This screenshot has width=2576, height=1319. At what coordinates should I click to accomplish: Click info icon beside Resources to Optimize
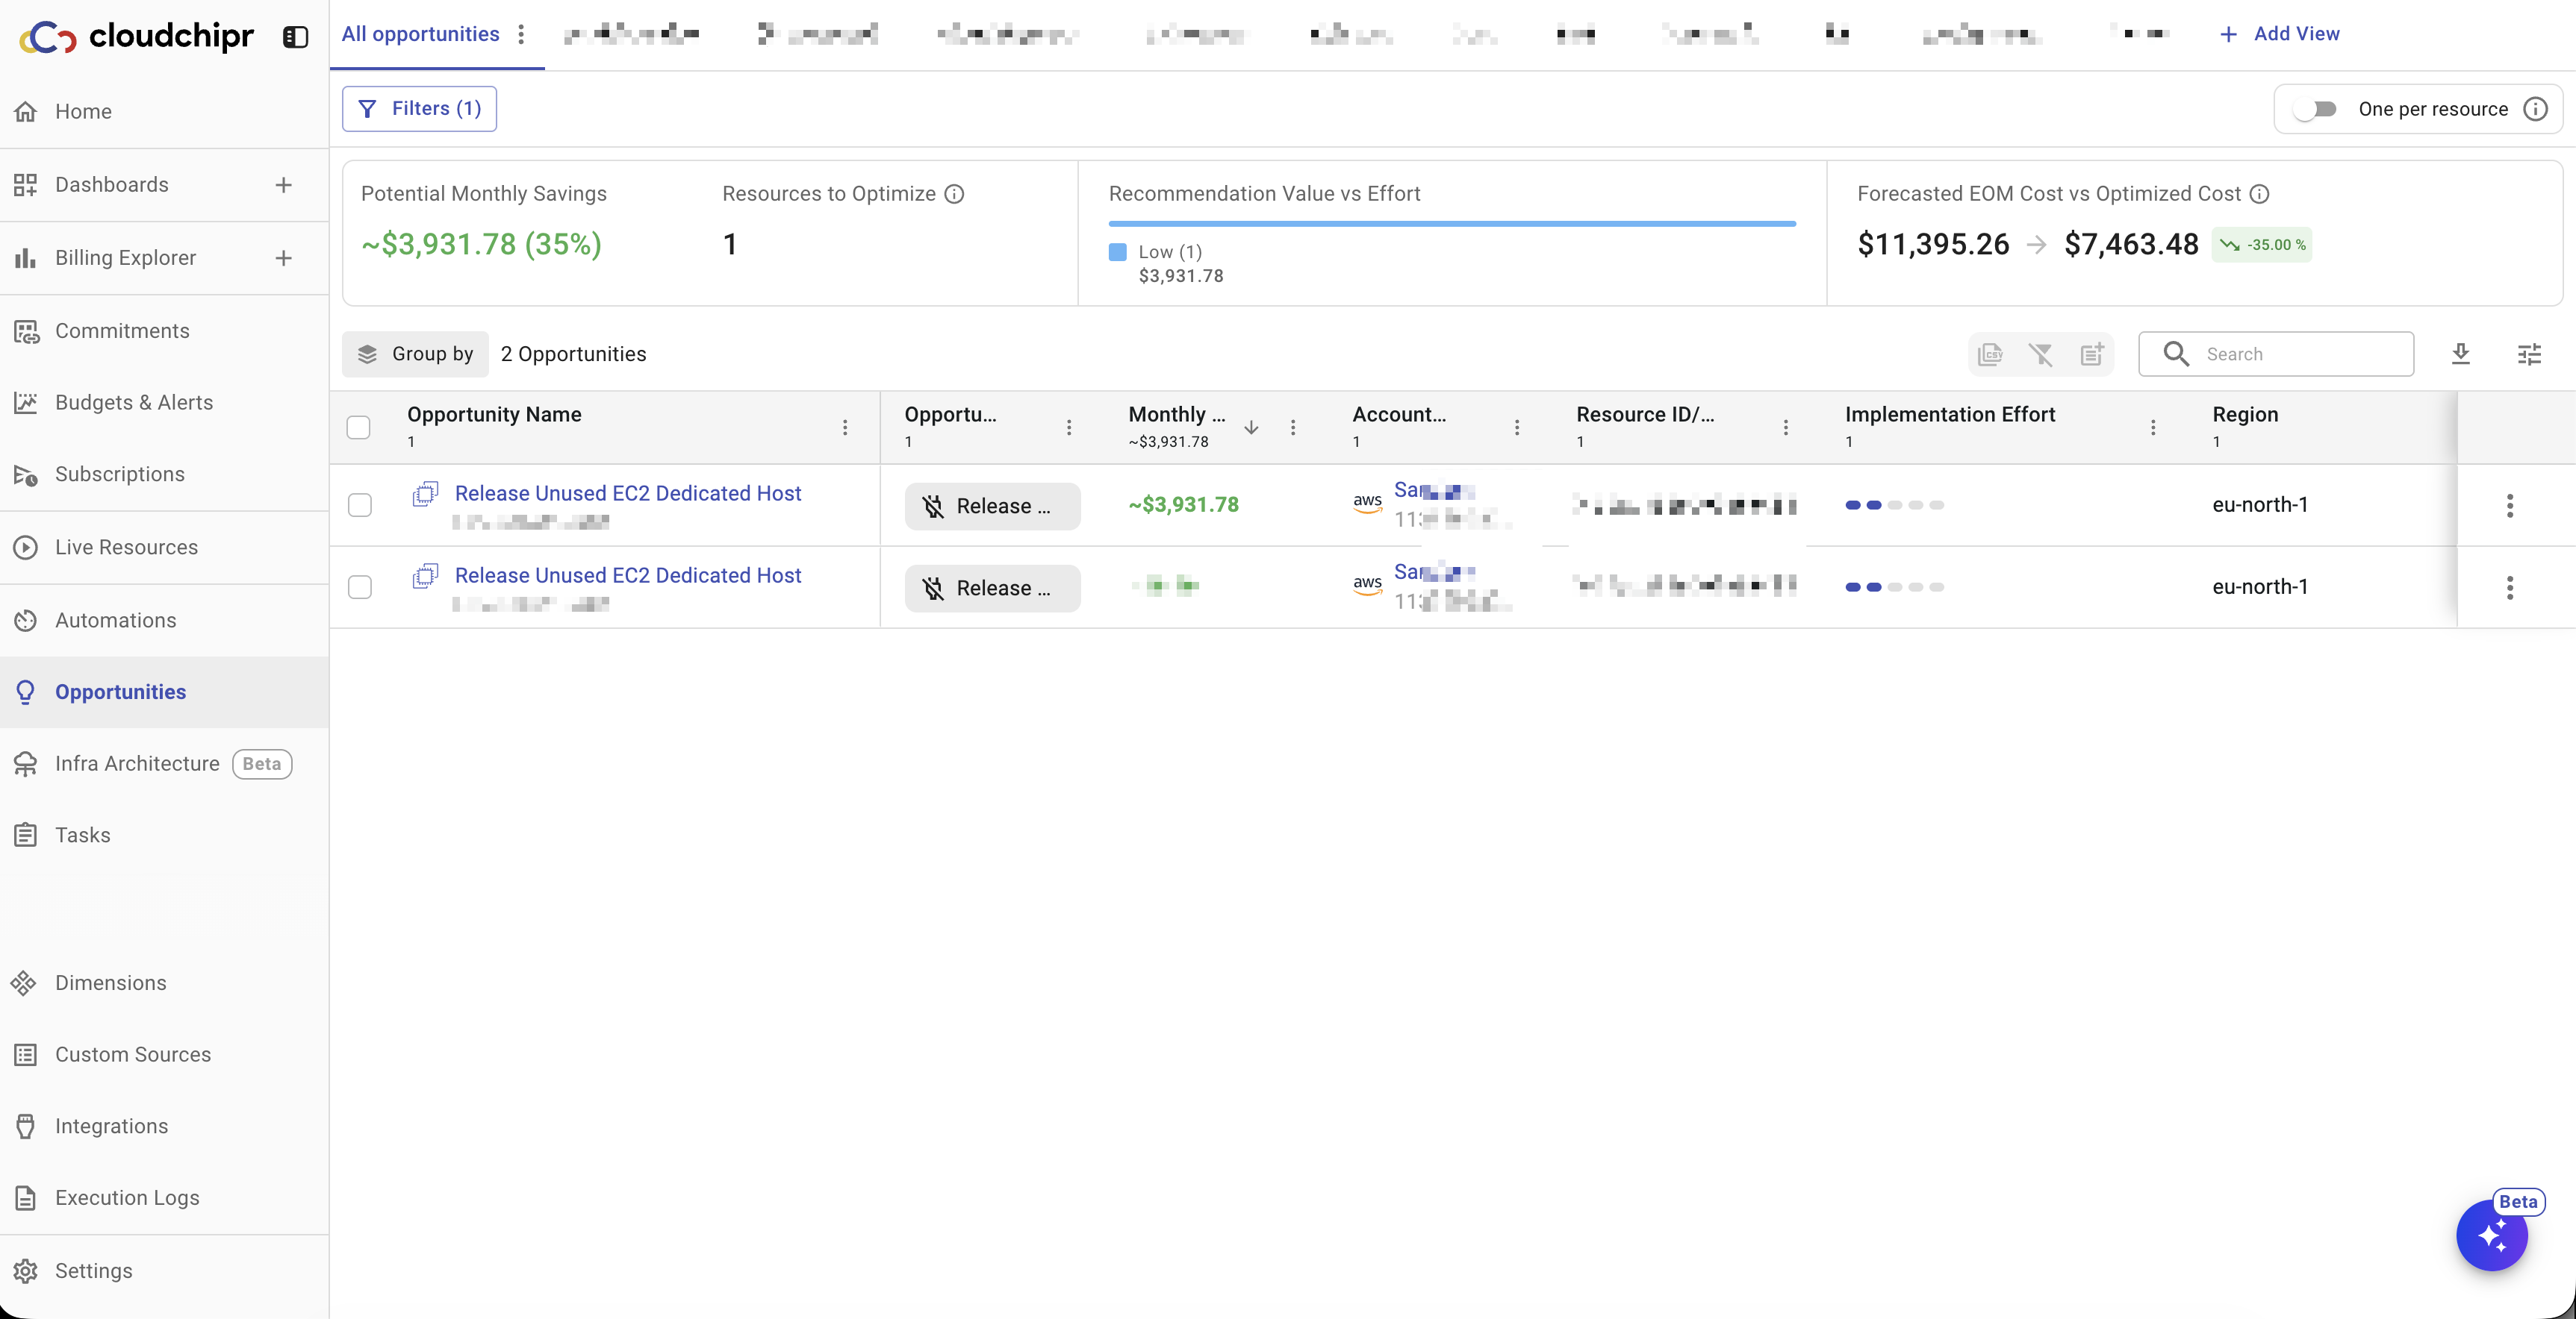coord(955,194)
